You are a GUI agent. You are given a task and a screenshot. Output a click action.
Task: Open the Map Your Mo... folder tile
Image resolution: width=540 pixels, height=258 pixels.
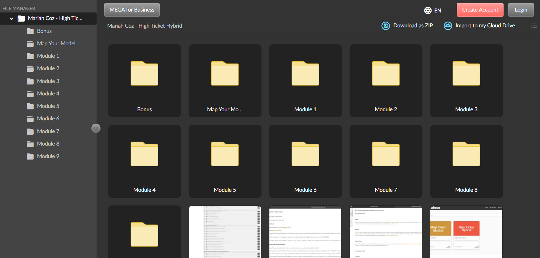(225, 81)
